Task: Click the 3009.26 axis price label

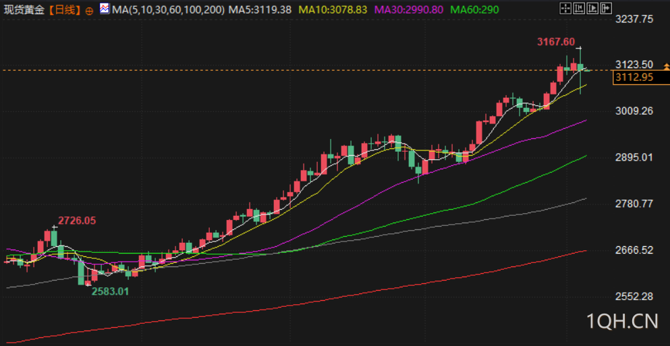Action: coord(634,111)
